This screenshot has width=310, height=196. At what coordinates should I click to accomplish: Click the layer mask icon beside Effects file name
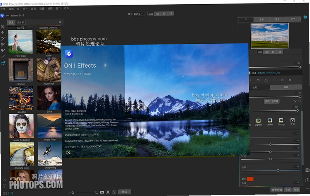pos(254,73)
